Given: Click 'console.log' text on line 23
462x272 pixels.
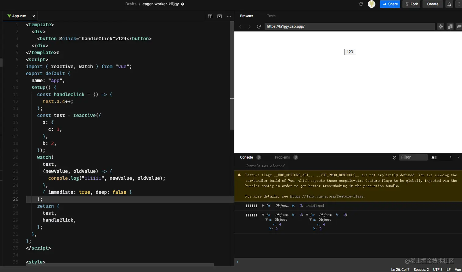Looking at the screenshot, I should (64, 178).
